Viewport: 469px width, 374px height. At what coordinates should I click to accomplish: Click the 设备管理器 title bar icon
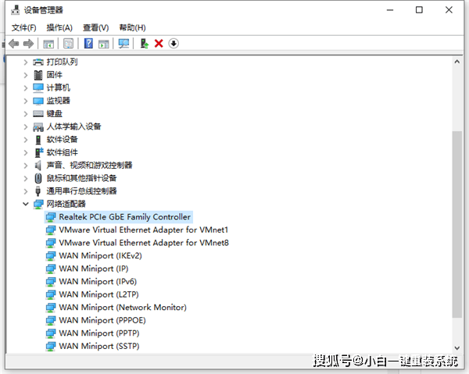pos(16,10)
